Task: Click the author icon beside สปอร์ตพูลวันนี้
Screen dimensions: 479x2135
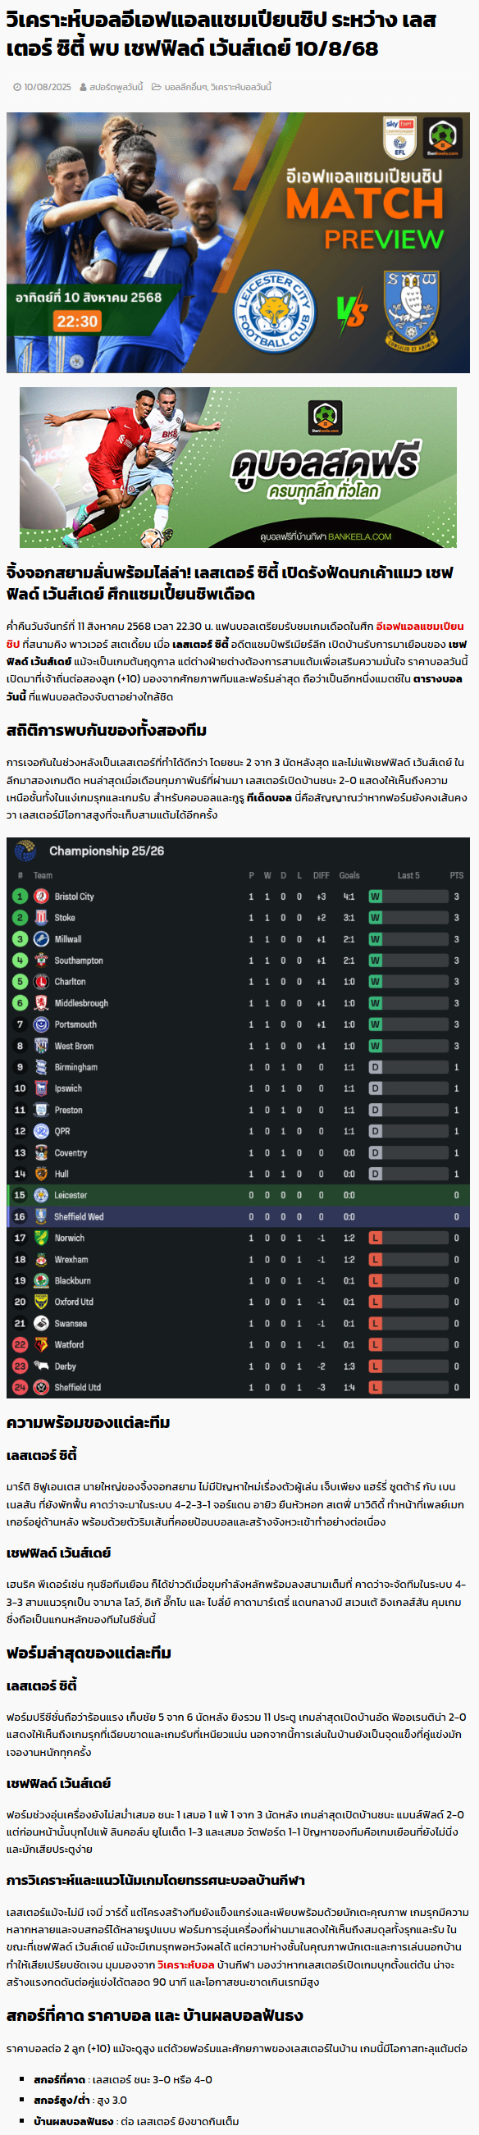Action: pyautogui.click(x=83, y=87)
